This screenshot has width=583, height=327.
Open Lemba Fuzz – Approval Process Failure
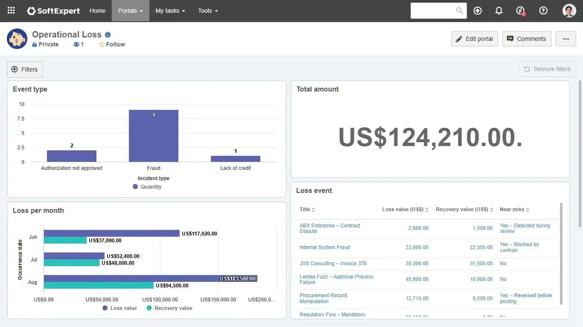[336, 279]
